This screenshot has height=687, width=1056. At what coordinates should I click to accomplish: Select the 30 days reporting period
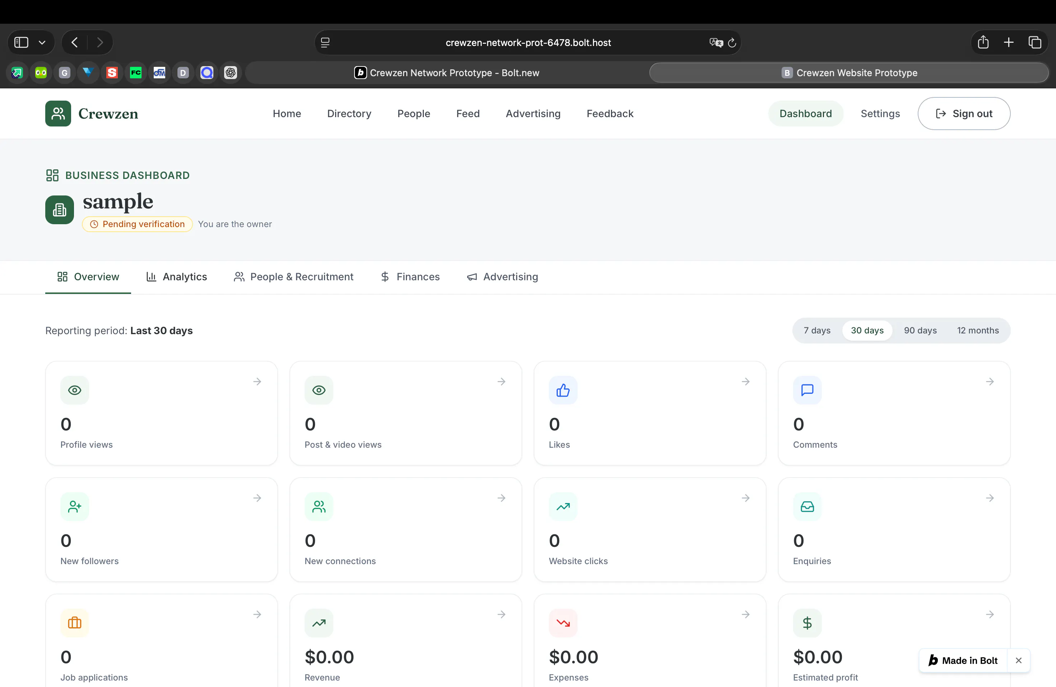click(x=867, y=330)
